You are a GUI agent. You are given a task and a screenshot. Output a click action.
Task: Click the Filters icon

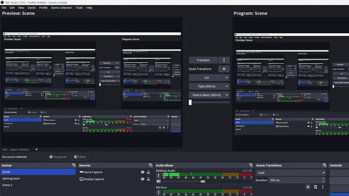(76, 157)
